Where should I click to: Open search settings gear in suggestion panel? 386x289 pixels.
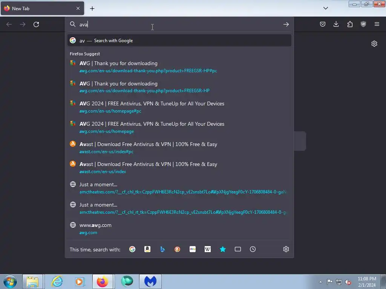coord(286,249)
